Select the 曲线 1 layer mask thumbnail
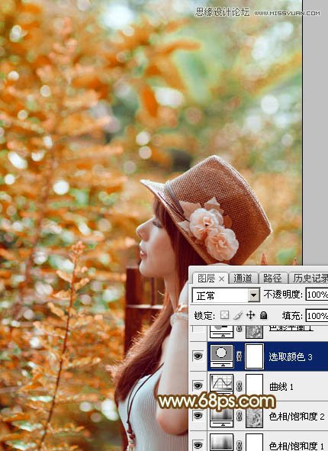Viewport: 328px width, 451px height. click(254, 385)
